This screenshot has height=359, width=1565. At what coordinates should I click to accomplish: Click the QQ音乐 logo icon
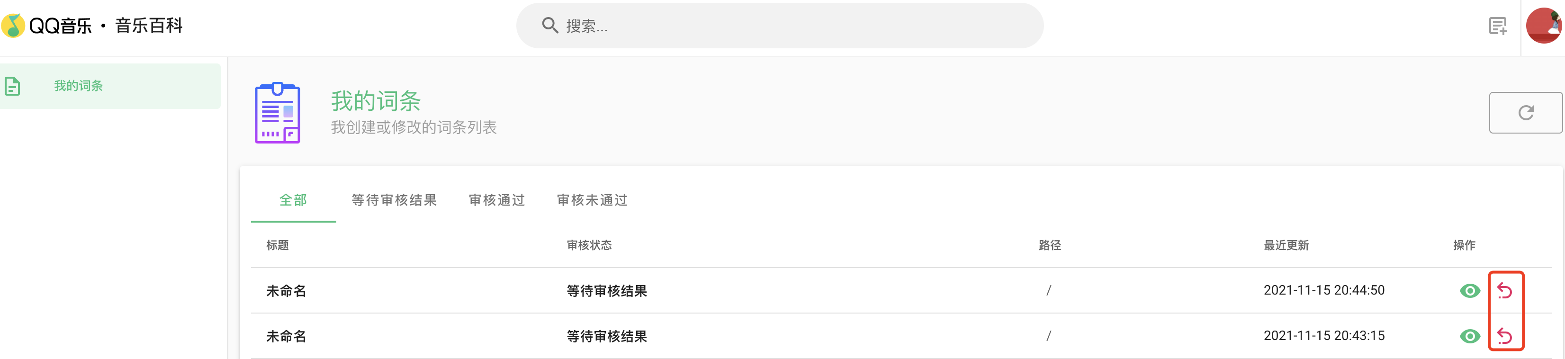coord(13,26)
